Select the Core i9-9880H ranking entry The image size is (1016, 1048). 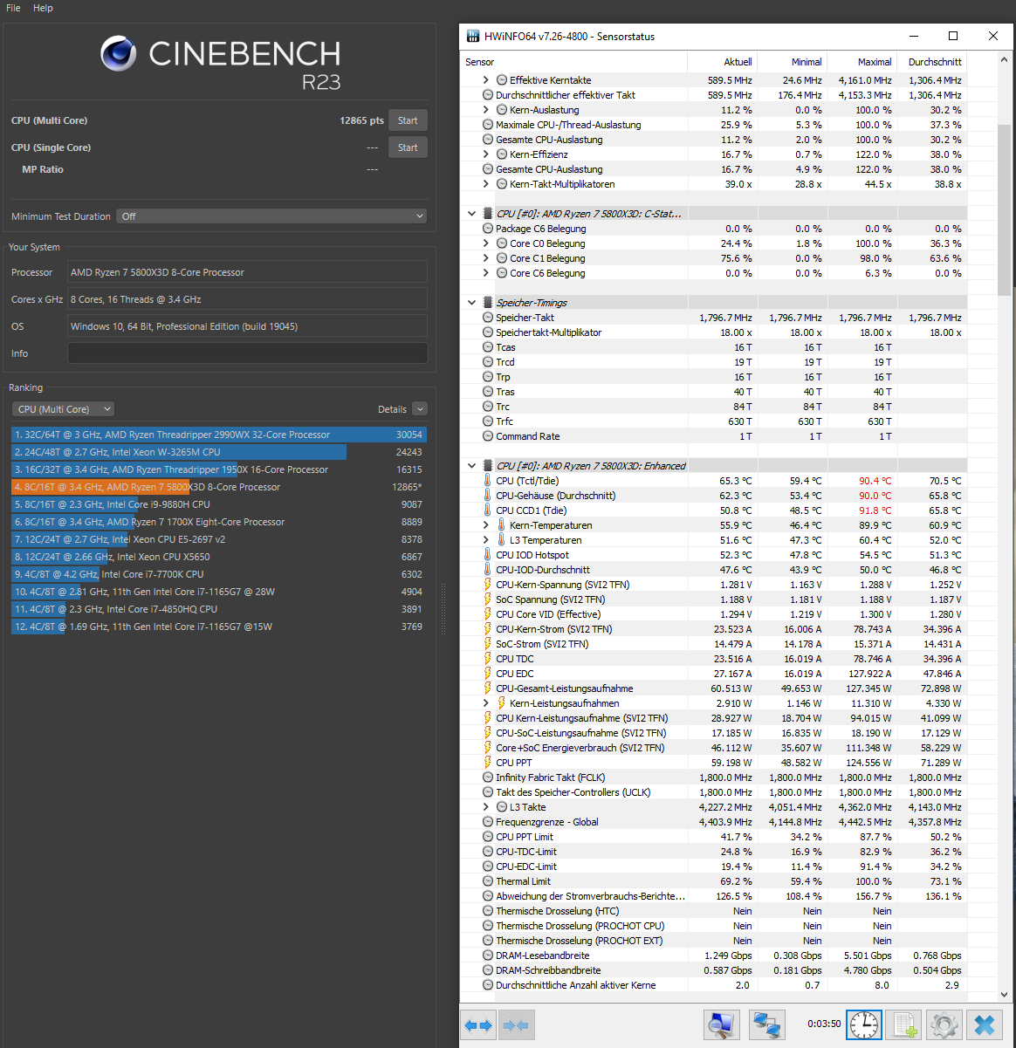point(219,504)
